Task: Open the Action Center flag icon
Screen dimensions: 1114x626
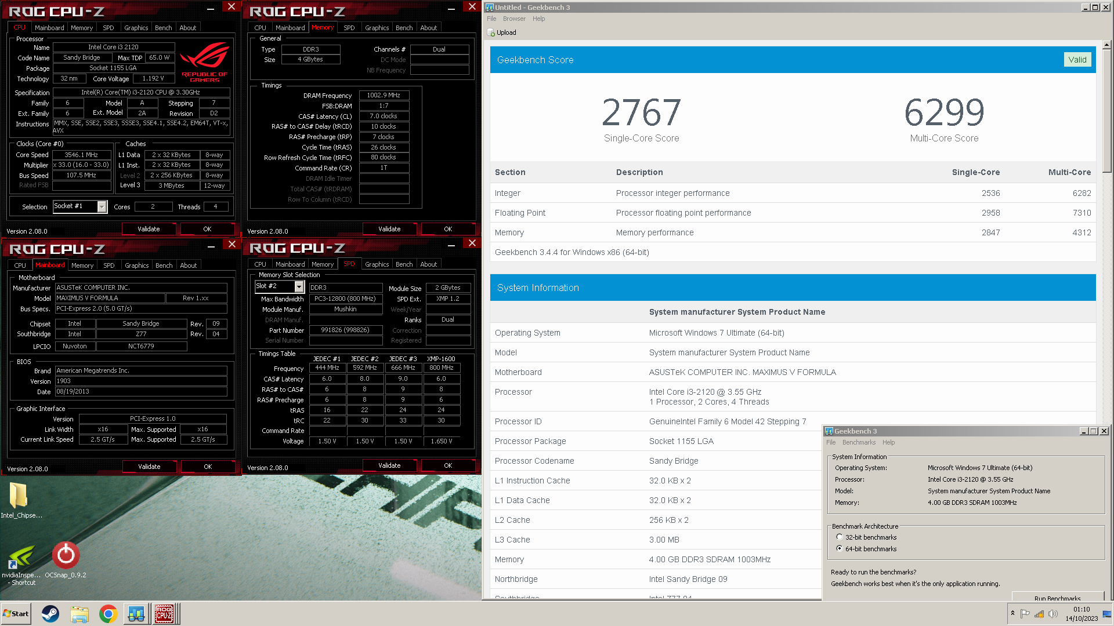Action: 1025,613
